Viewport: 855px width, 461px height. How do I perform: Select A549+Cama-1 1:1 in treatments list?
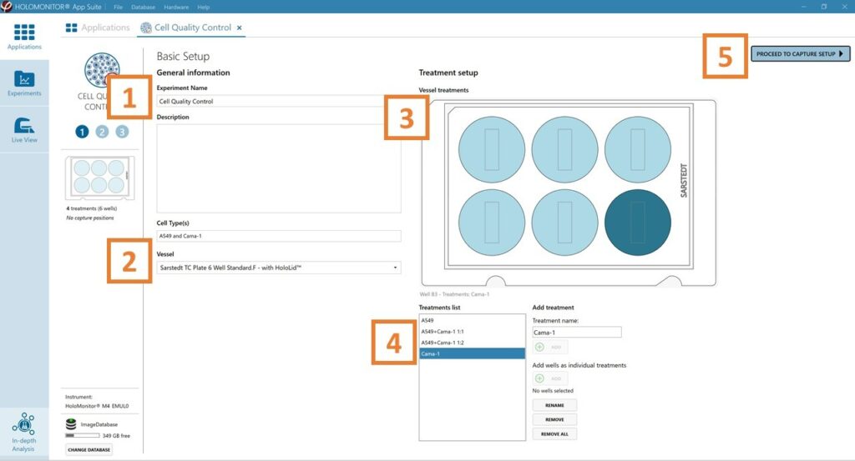473,332
